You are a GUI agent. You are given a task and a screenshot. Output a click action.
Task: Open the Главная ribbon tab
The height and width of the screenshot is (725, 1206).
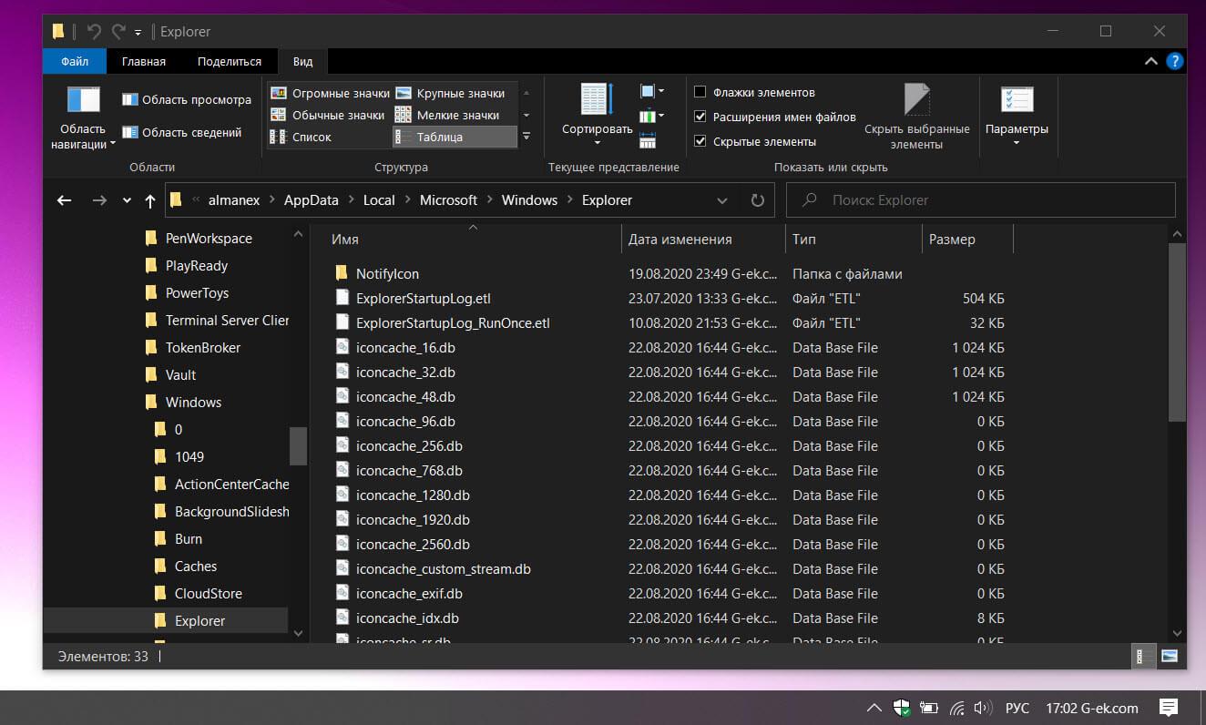click(144, 61)
